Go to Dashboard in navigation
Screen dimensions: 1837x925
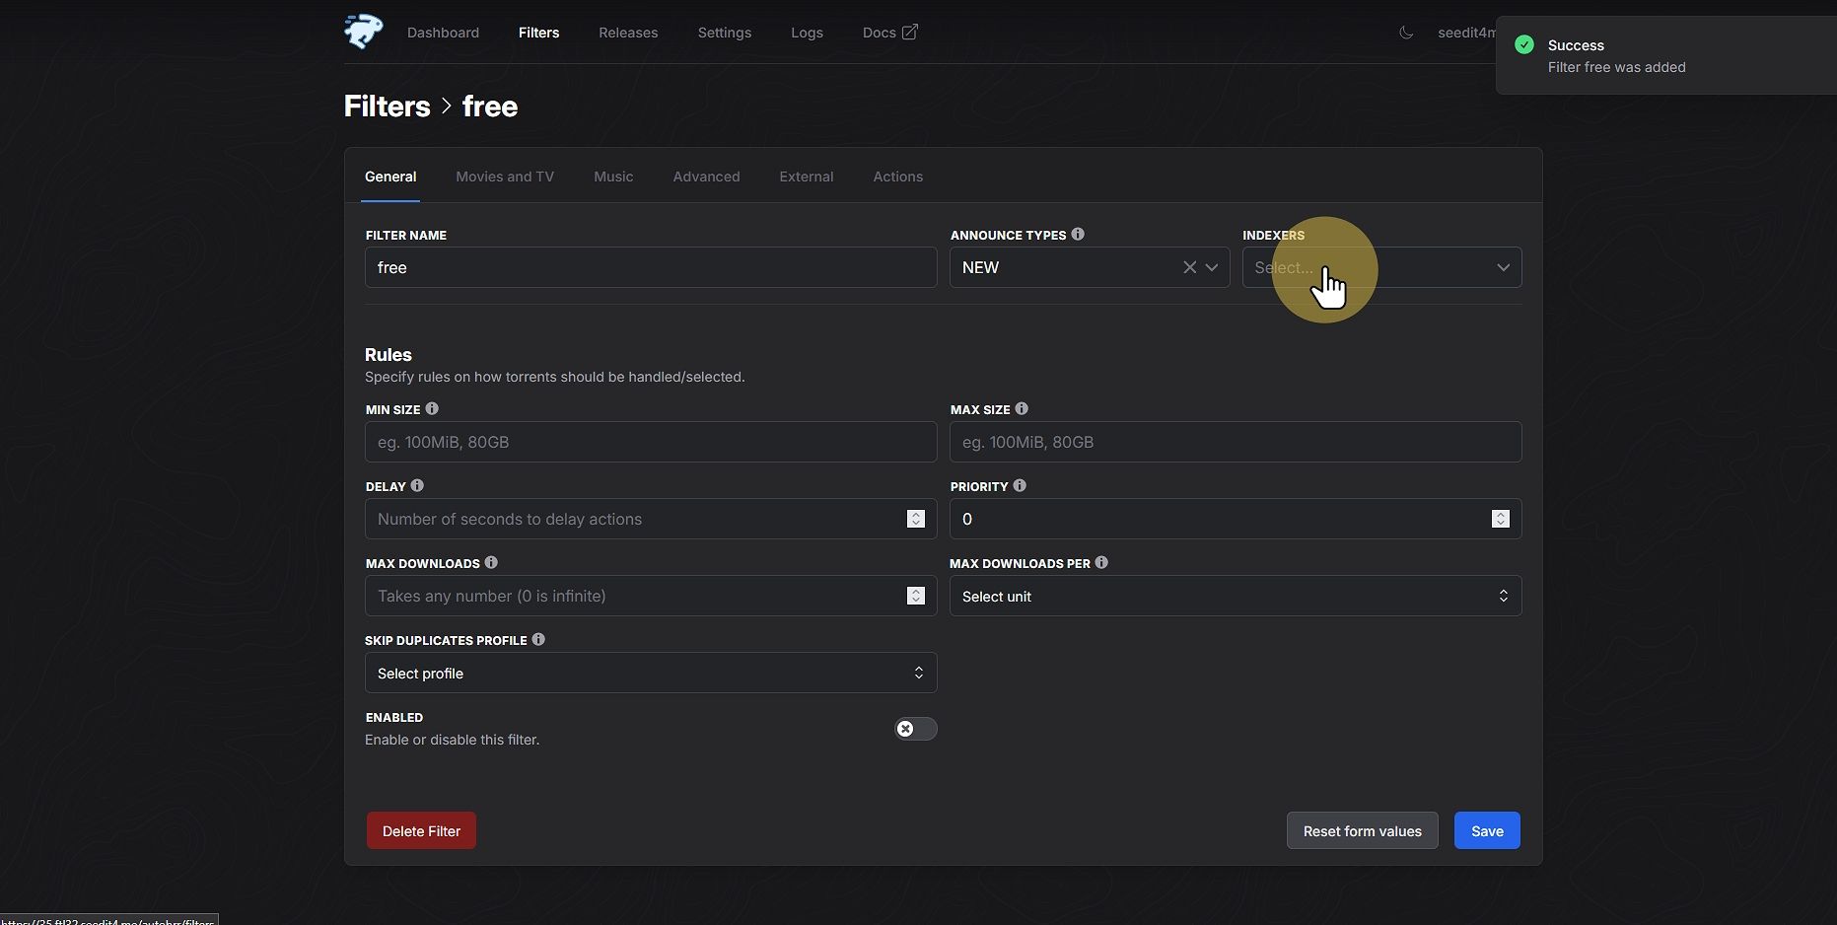[443, 33]
